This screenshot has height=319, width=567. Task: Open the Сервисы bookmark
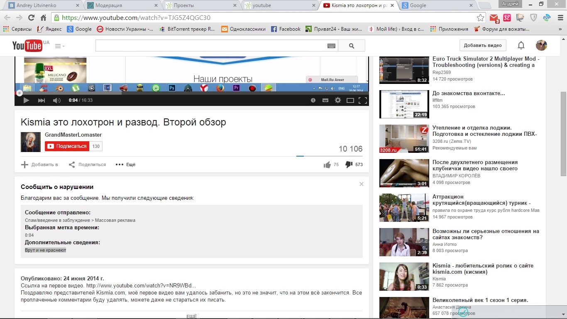click(18, 29)
